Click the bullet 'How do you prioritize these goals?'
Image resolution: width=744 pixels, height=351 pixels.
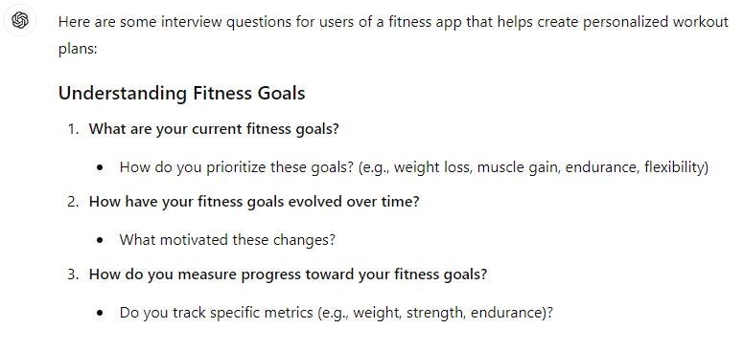414,167
